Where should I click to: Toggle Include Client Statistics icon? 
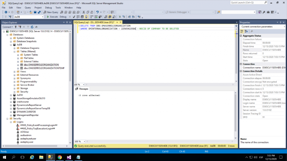(x=100, y=17)
